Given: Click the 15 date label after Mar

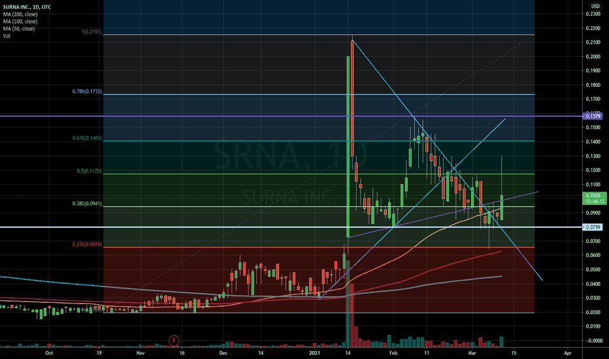Looking at the screenshot, I should (x=514, y=352).
